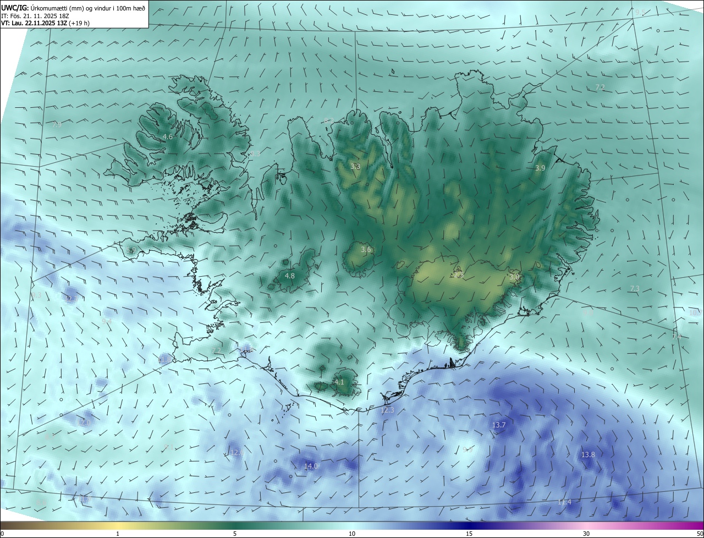Click the 15 label on the color scale

click(x=469, y=534)
